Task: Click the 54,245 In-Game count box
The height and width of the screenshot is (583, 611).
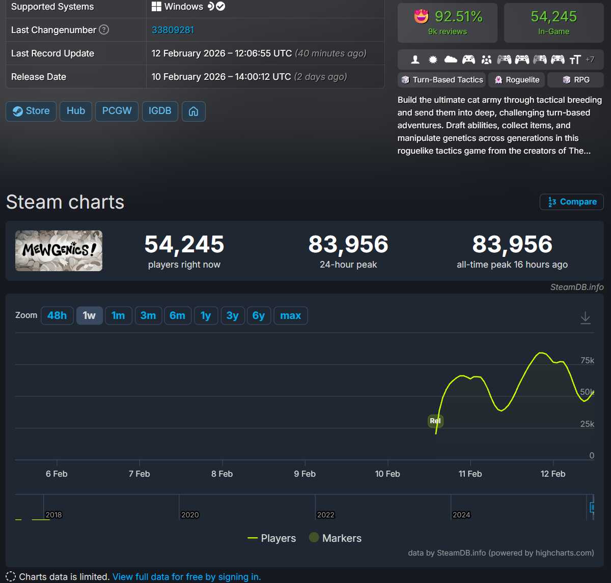Action: 554,23
